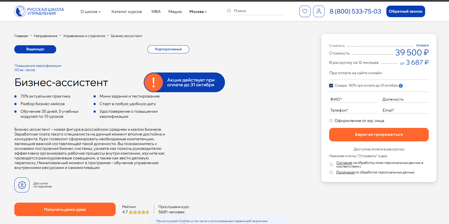The width and height of the screenshot is (449, 224).
Task: Open the "Москва" city selector
Action: tap(198, 12)
